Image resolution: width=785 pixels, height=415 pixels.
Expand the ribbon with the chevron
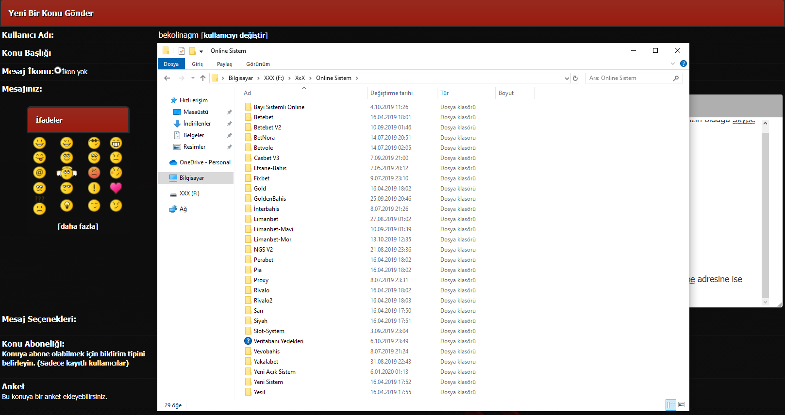[x=673, y=64]
